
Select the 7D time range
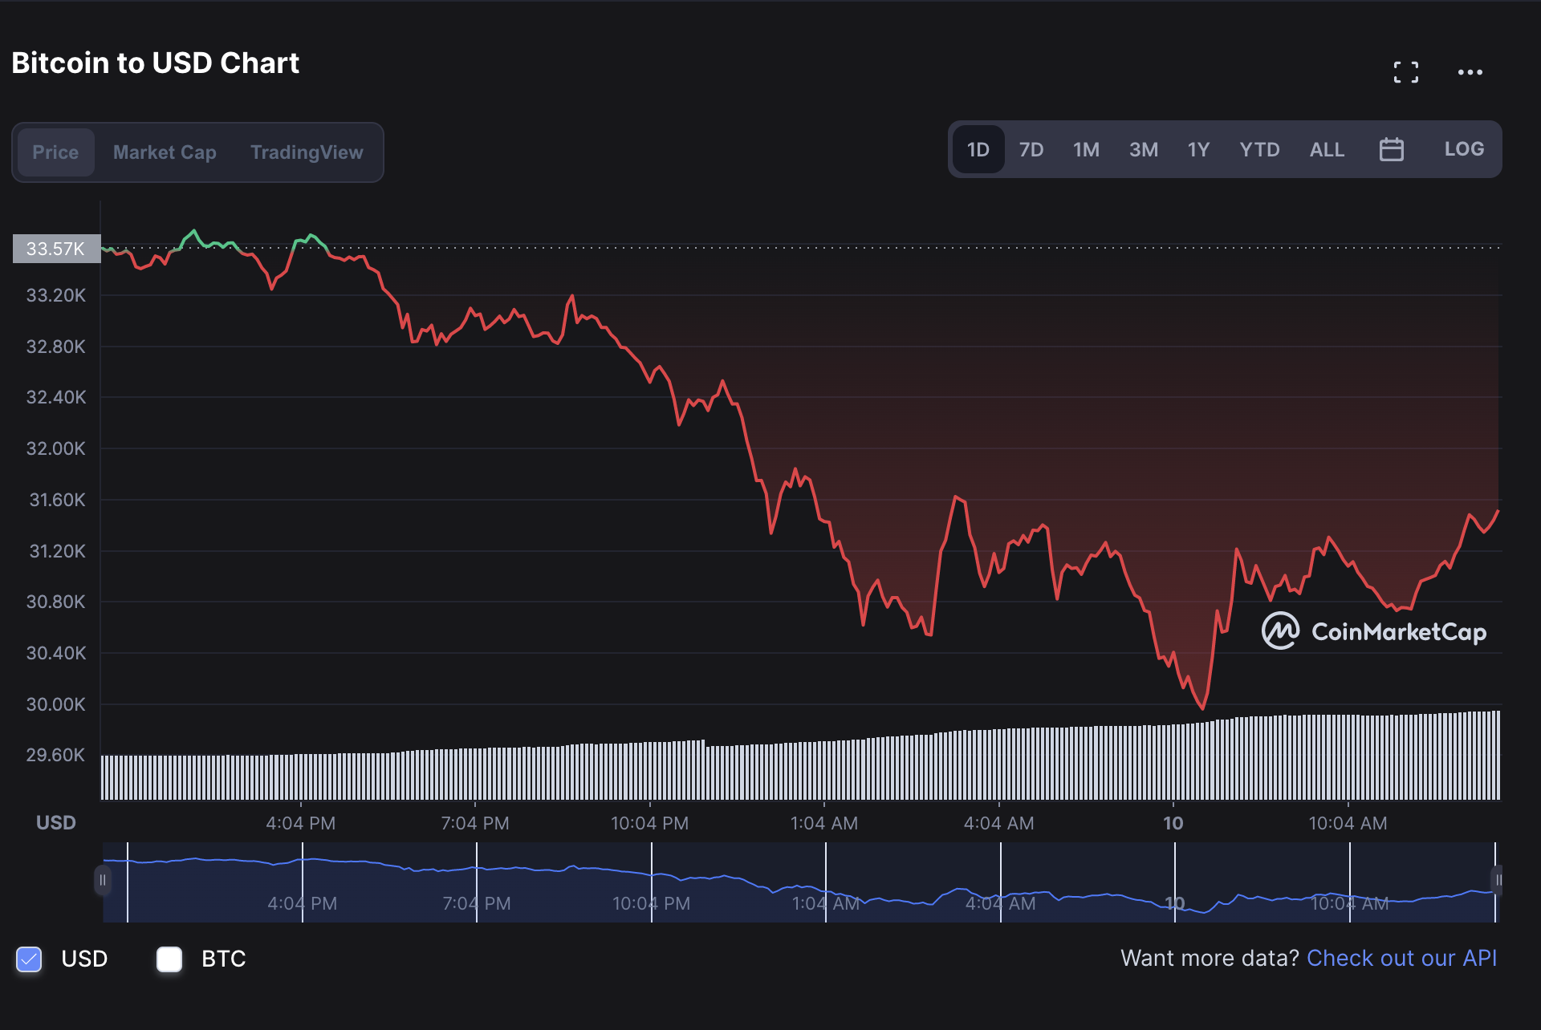1031,150
